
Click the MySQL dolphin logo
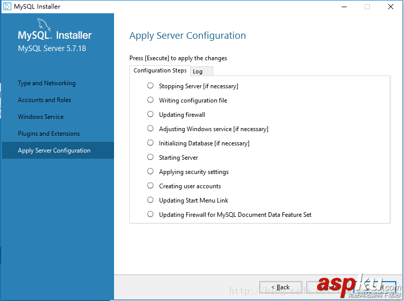[44, 26]
